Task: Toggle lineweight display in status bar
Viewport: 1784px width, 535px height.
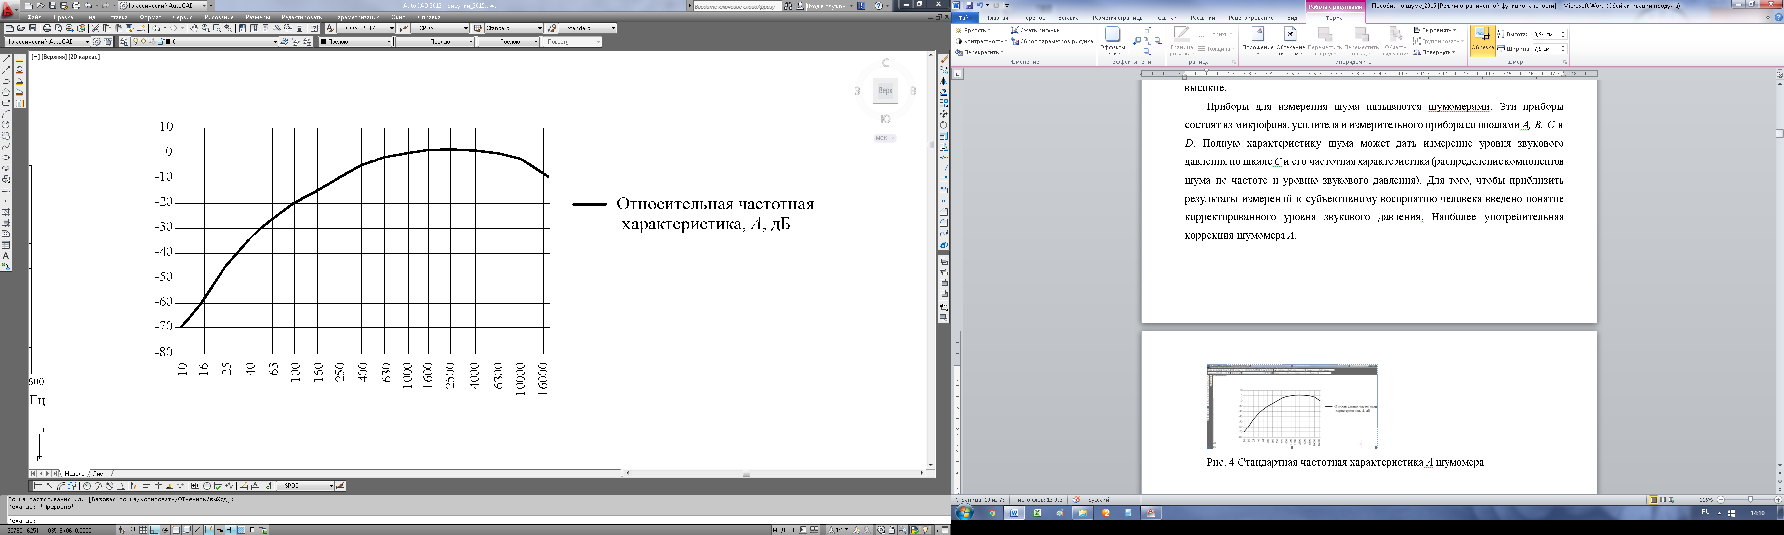Action: click(x=230, y=530)
